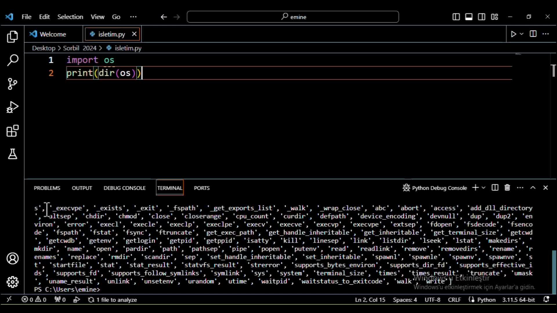The width and height of the screenshot is (557, 313).
Task: Click the ports forwarded status item
Action: pos(60,300)
